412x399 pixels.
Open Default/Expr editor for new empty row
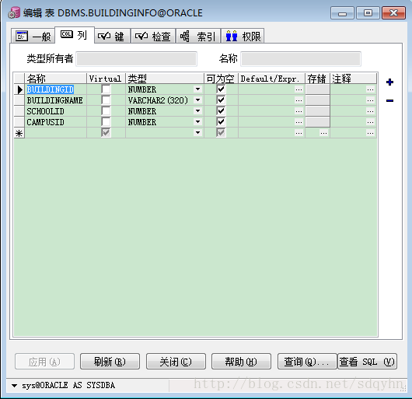coord(299,133)
